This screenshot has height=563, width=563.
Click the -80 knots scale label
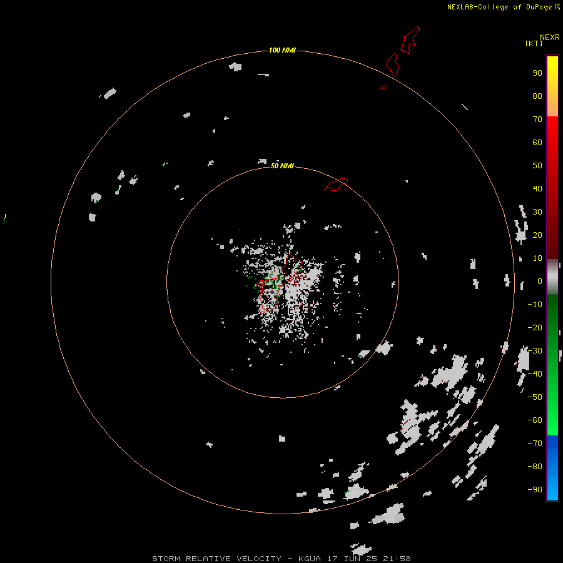coord(535,467)
